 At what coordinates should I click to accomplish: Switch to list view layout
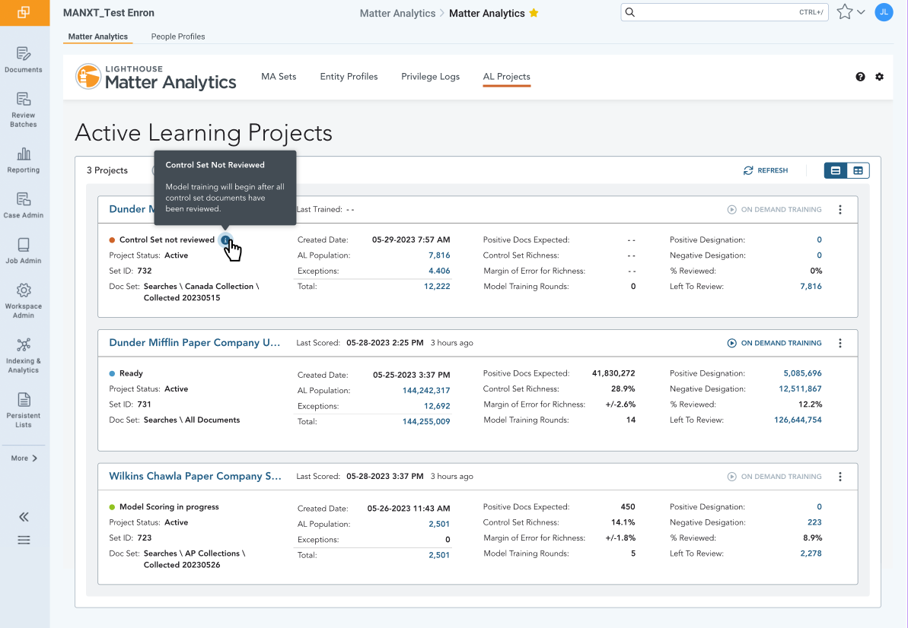[836, 170]
